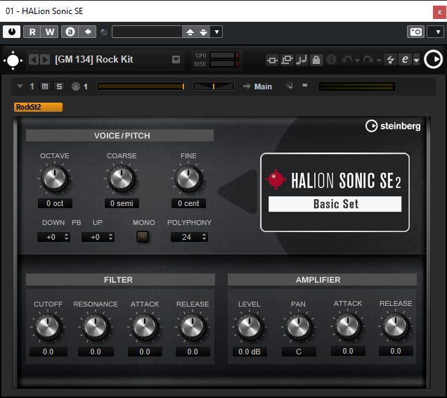This screenshot has width=447, height=398.
Task: Solo slot 1 with the 'S' button
Action: 59,86
